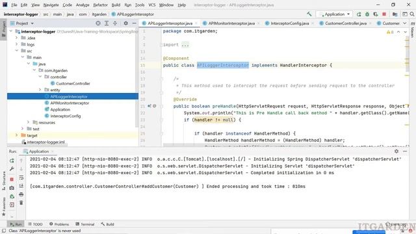The image size is (416, 234).
Task: Expand the resources folder
Action: coord(29,122)
